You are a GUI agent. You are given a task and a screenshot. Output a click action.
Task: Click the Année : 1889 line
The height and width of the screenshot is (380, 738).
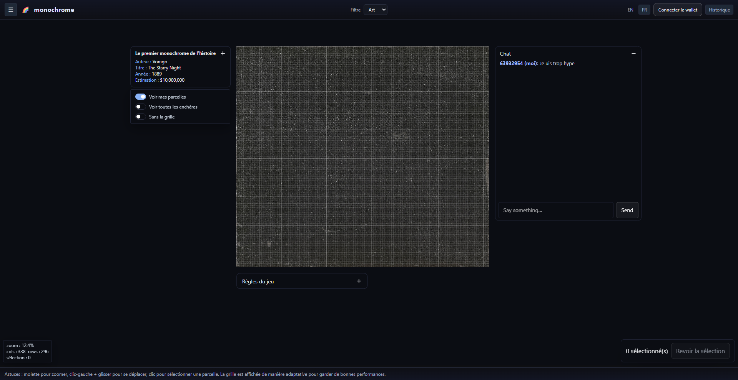click(148, 74)
